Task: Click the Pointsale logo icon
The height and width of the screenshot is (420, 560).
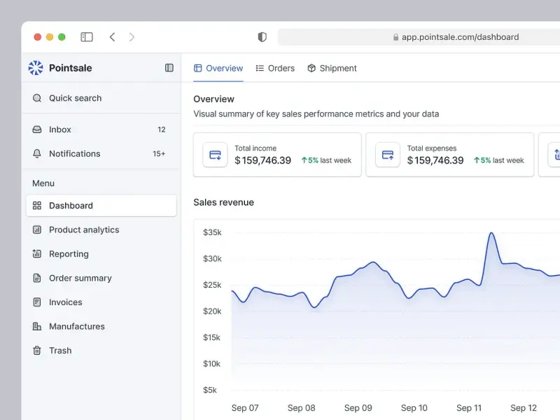Action: (x=36, y=68)
